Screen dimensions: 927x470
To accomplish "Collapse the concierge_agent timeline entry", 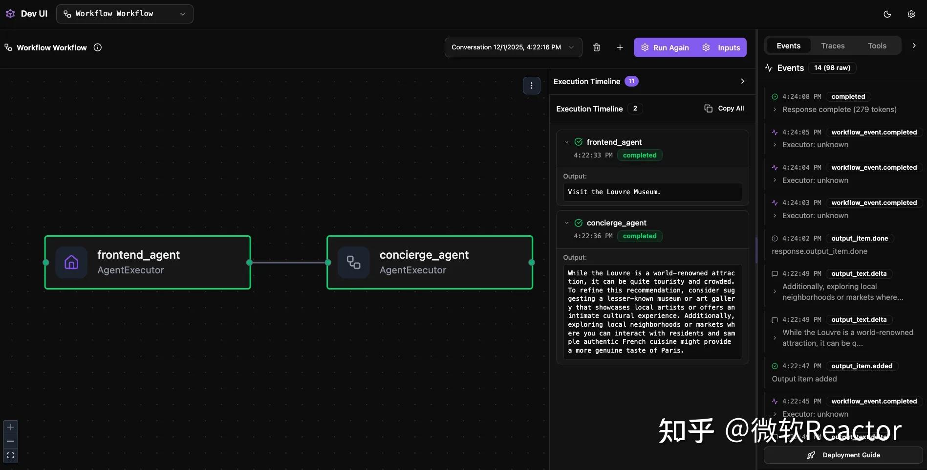I will tap(566, 223).
